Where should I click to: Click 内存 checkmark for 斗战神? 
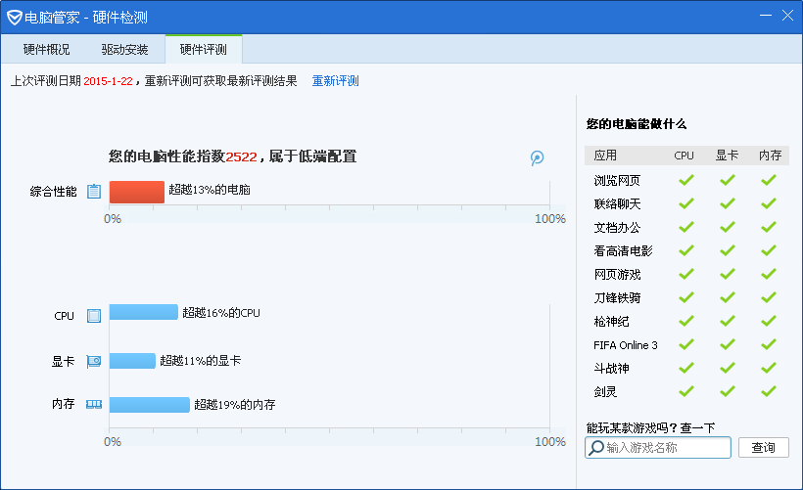click(768, 369)
